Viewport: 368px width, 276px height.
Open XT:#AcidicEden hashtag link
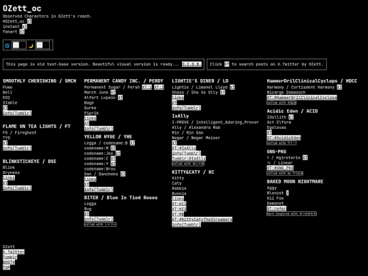pos(283,138)
